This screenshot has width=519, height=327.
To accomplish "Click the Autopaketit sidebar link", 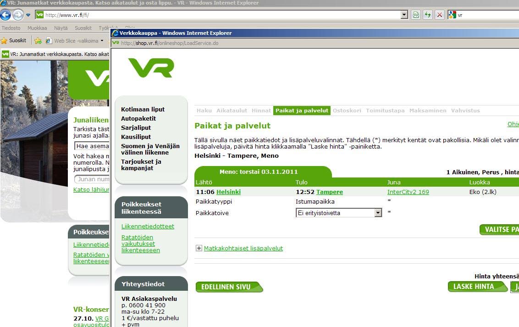I will (138, 118).
